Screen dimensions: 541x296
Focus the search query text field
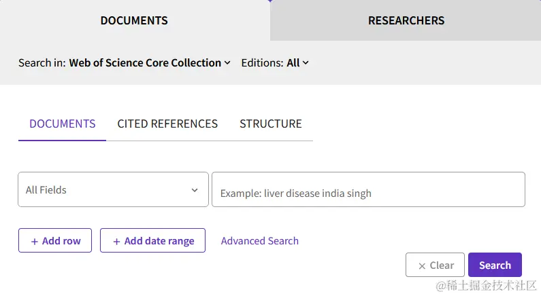[368, 189]
